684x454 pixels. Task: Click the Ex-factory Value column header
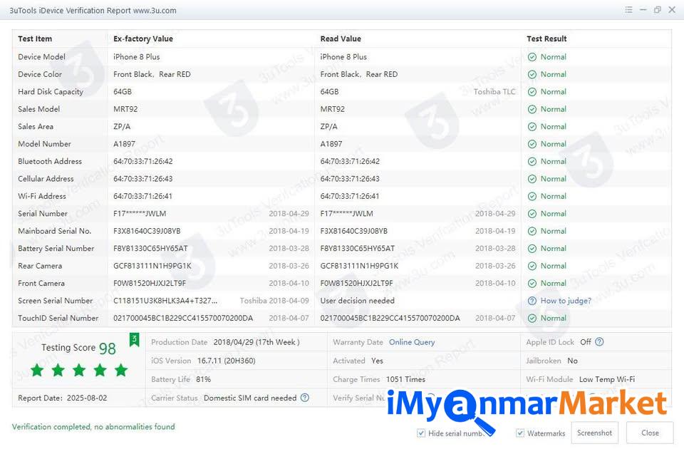[143, 39]
